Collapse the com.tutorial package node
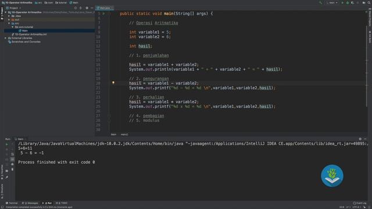The height and width of the screenshot is (209, 372). [x=13, y=27]
